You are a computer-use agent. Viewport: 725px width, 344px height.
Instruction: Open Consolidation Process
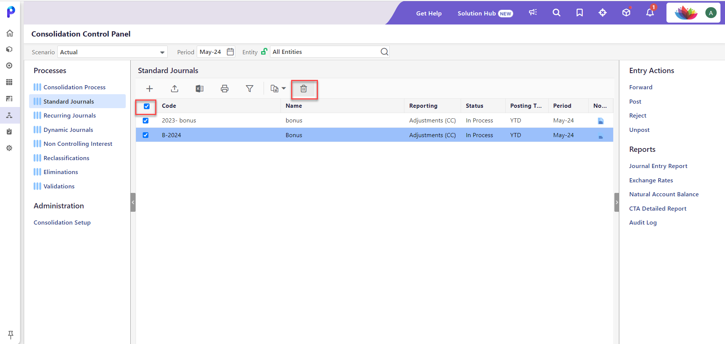pos(74,87)
